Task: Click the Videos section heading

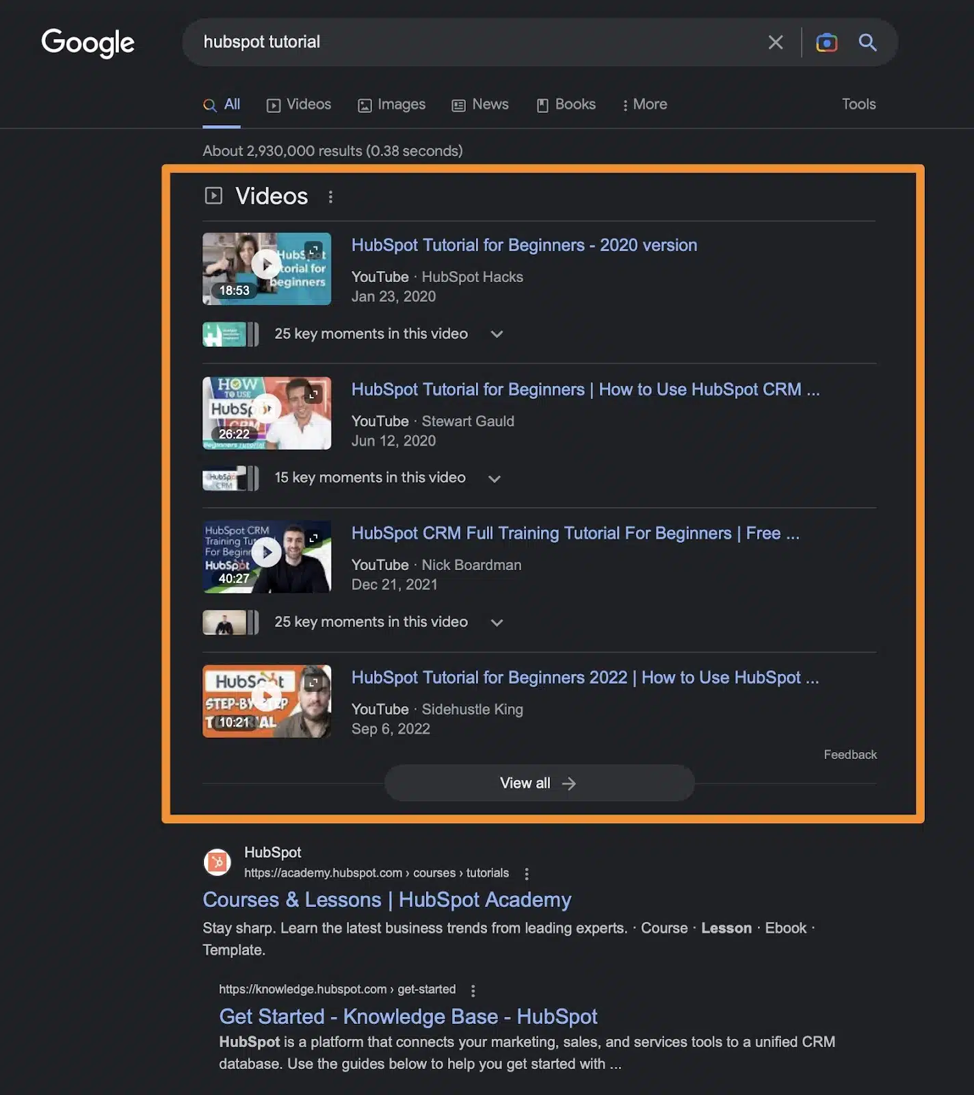Action: (272, 196)
